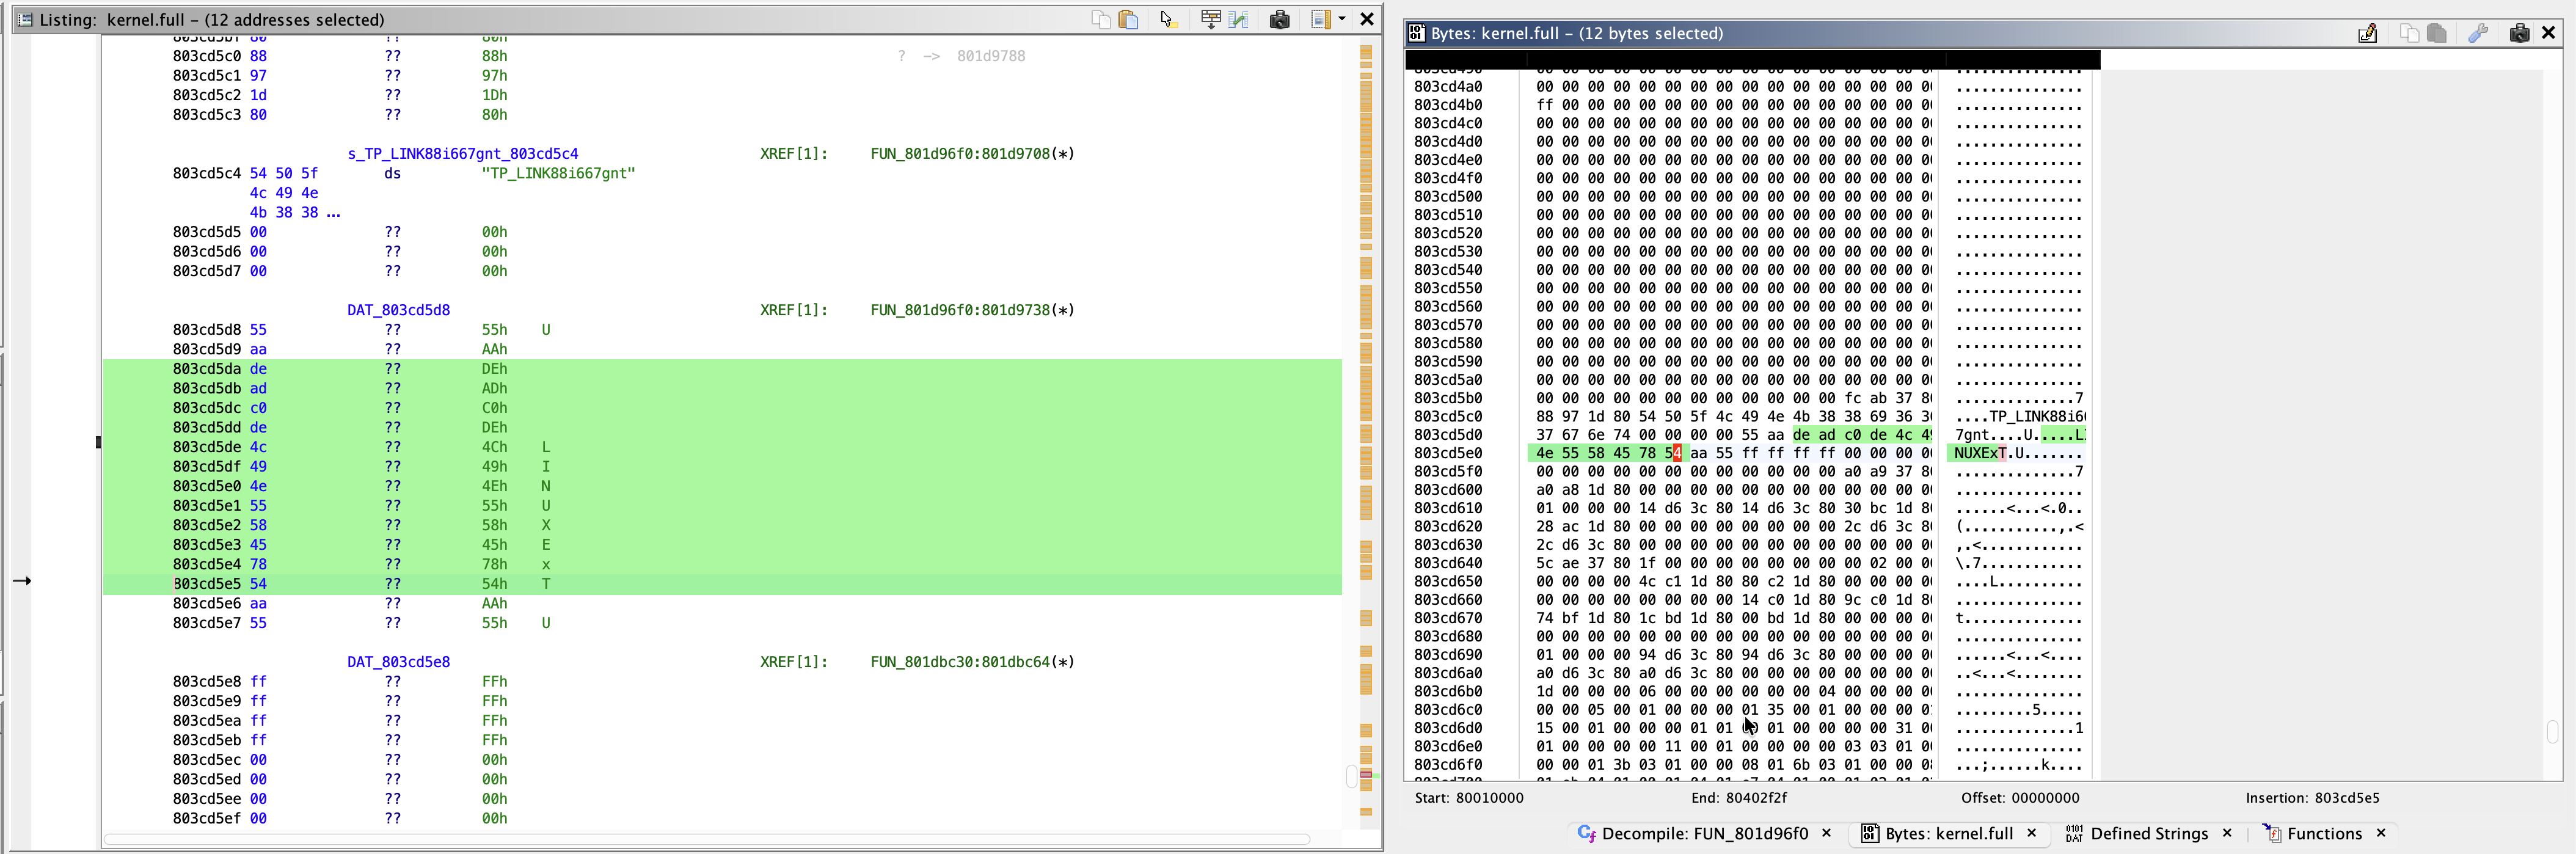This screenshot has height=854, width=2576.
Task: Close the Decompile tab
Action: tap(1827, 832)
